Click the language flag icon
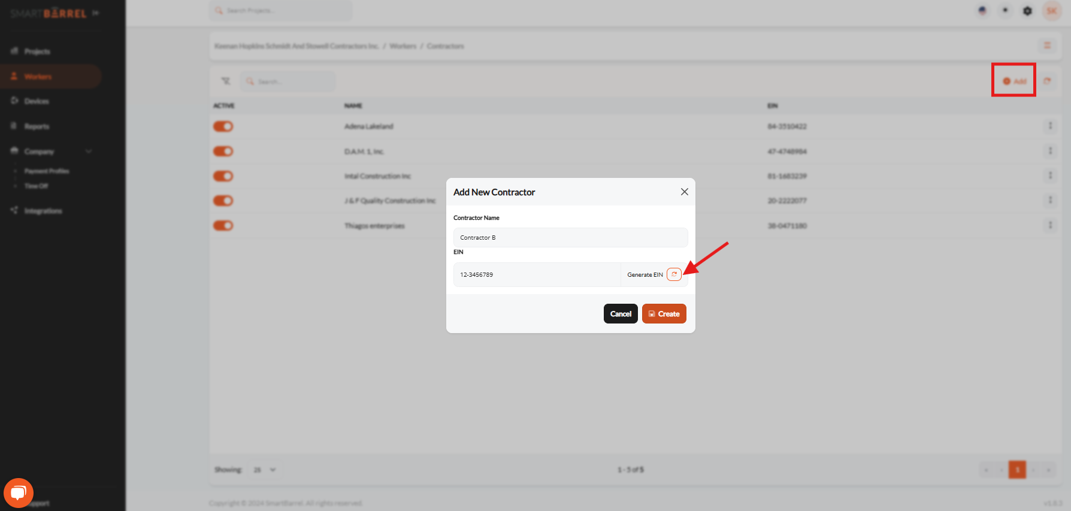 coord(982,11)
